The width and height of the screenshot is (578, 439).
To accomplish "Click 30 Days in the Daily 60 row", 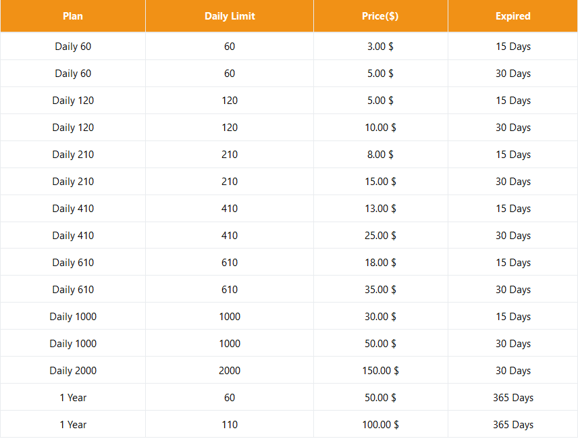I will tap(513, 74).
